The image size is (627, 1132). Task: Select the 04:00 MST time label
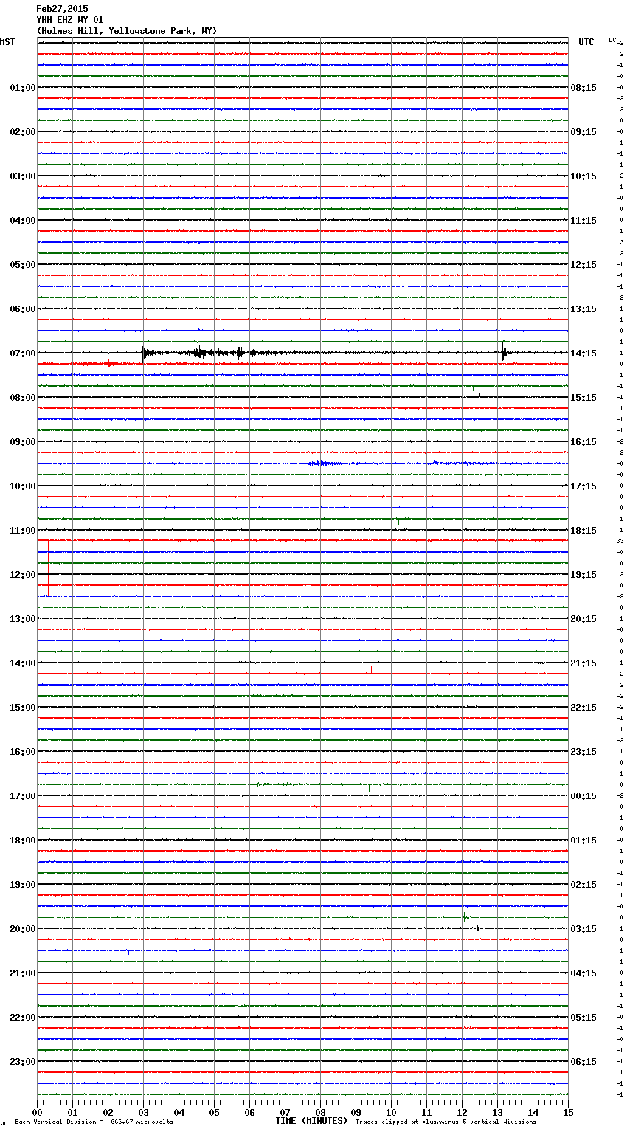(x=23, y=221)
